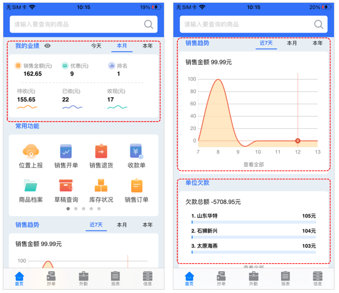The height and width of the screenshot is (293, 339).
Task: Tap the last page dot under 常用功能
Action: click(99, 209)
